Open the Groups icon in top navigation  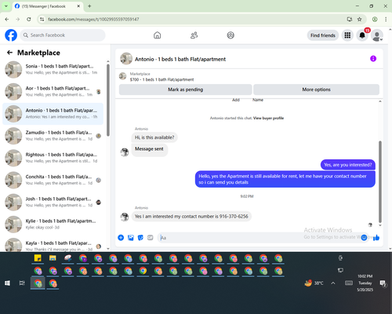pyautogui.click(x=230, y=35)
